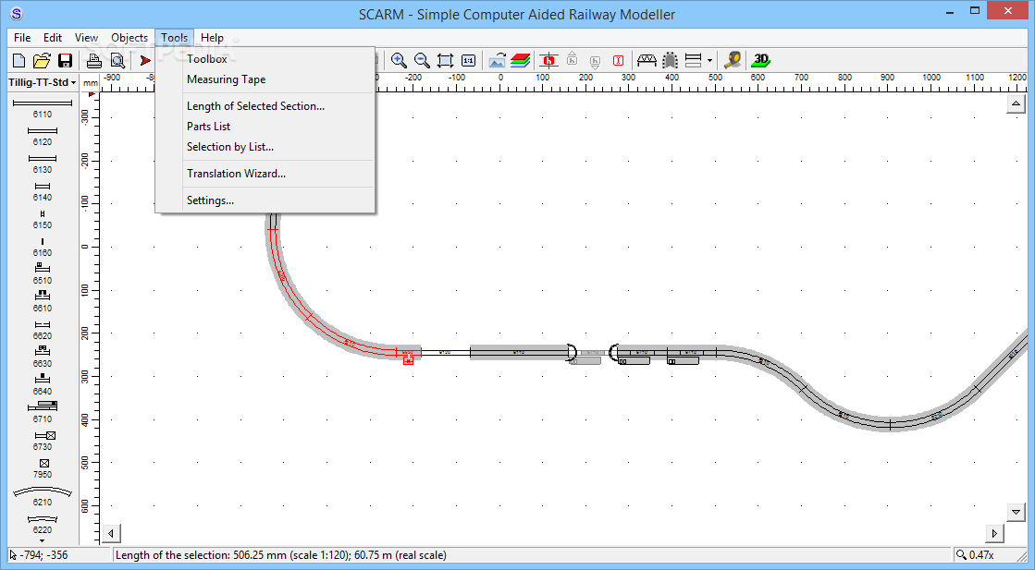The image size is (1035, 570).
Task: Select track piece 6630
Action: point(43,357)
